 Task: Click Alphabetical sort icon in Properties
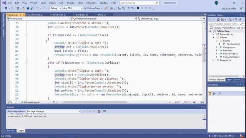214,94
